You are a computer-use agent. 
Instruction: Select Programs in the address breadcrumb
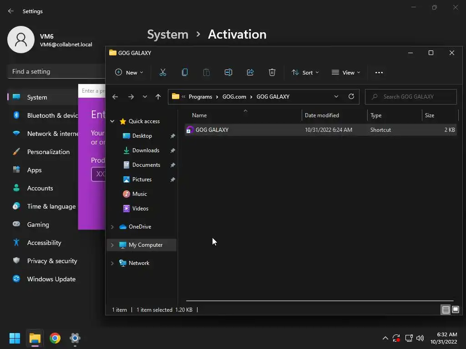(200, 97)
